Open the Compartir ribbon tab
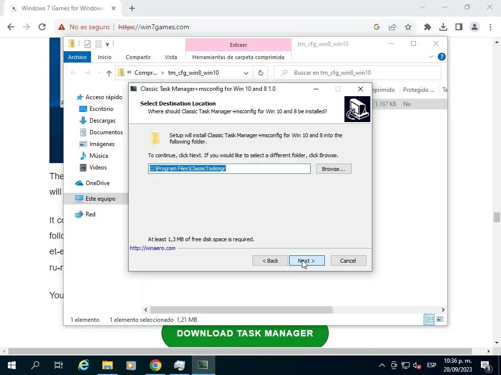This screenshot has width=501, height=375. (138, 57)
